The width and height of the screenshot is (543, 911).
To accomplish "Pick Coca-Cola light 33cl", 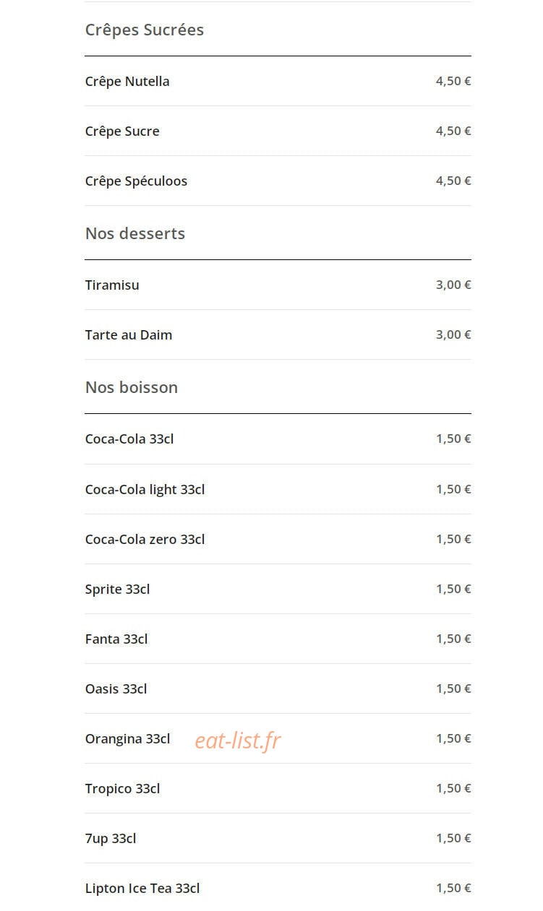I will click(x=278, y=489).
